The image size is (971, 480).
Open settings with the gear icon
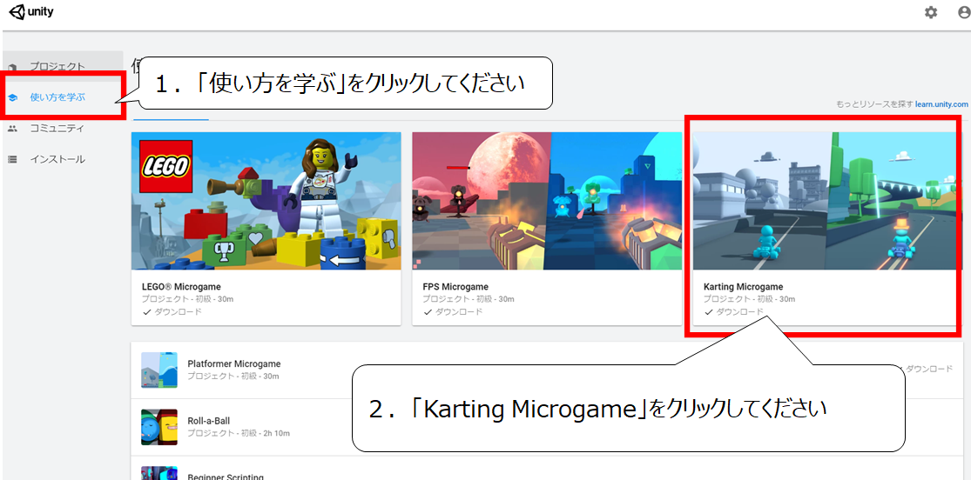[x=931, y=12]
